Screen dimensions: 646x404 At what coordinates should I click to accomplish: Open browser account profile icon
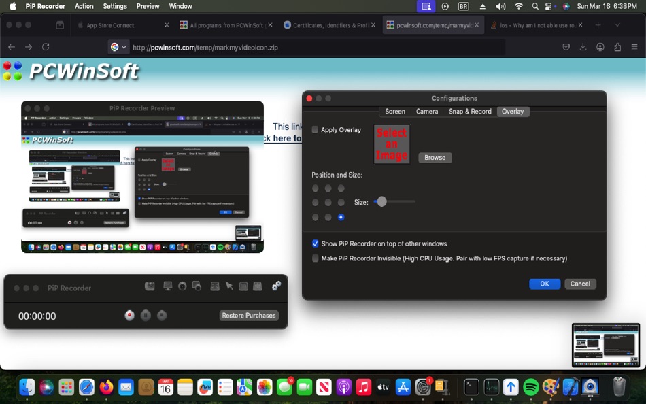click(600, 47)
